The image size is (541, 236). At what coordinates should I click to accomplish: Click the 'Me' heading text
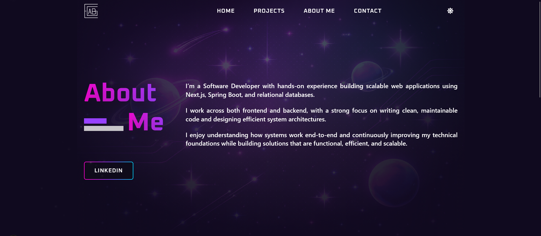[x=146, y=122]
